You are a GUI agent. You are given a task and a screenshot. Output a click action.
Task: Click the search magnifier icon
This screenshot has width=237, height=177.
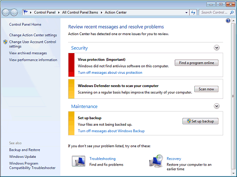tap(232, 13)
